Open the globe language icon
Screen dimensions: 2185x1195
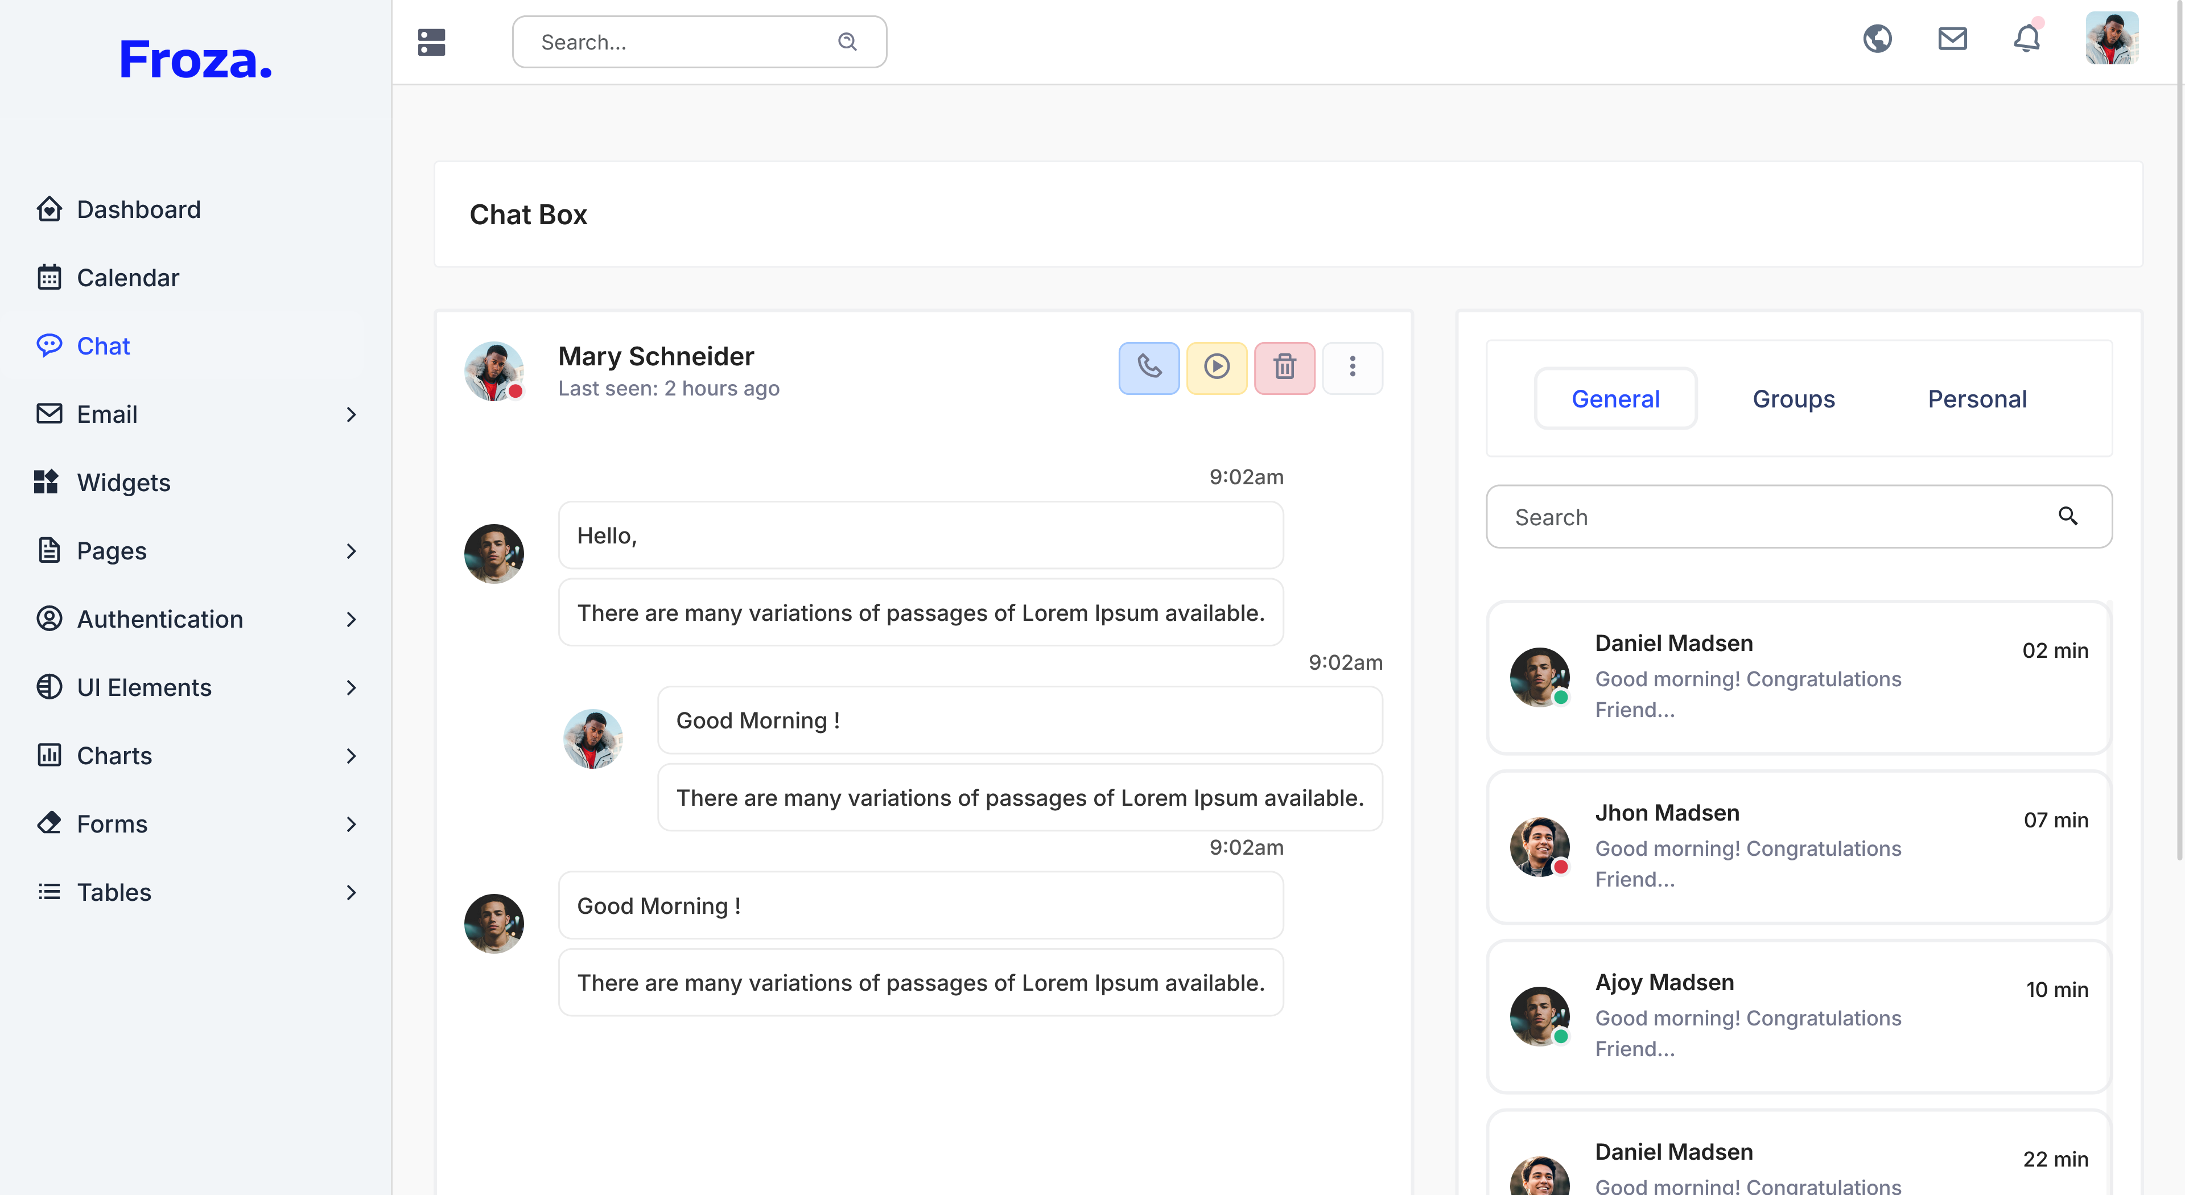click(x=1877, y=39)
